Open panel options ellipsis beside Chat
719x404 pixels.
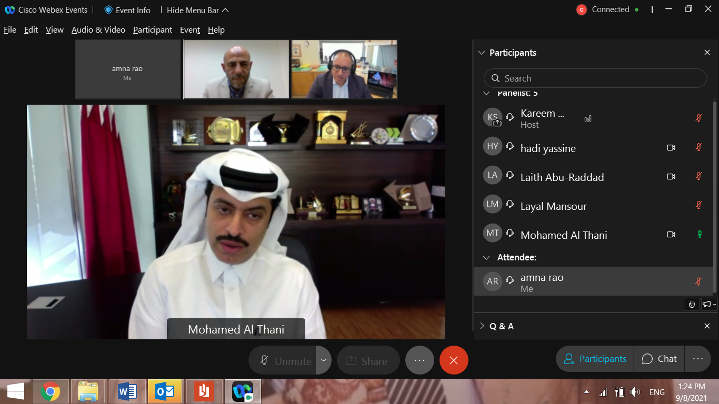tap(697, 359)
